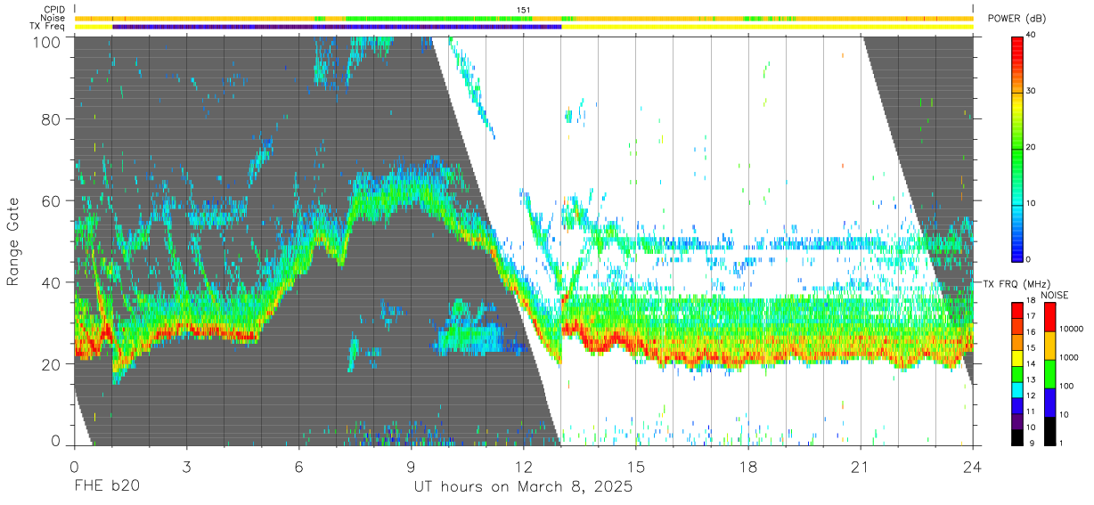Click the 100 tick on Range Gate axis

pos(48,42)
